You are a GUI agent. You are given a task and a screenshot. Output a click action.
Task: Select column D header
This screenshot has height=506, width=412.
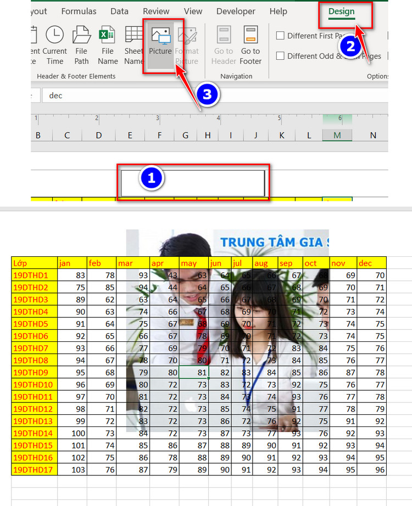point(98,135)
